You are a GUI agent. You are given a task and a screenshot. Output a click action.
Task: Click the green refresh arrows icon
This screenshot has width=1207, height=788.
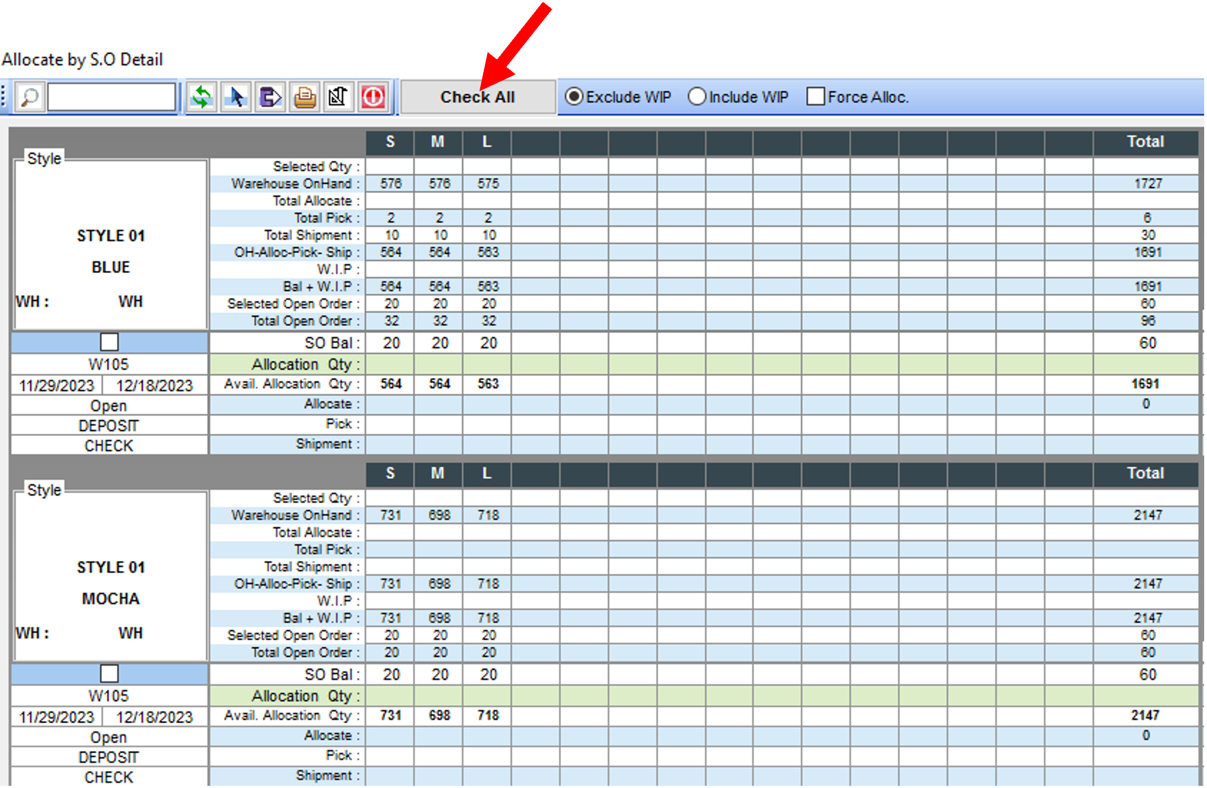(202, 97)
